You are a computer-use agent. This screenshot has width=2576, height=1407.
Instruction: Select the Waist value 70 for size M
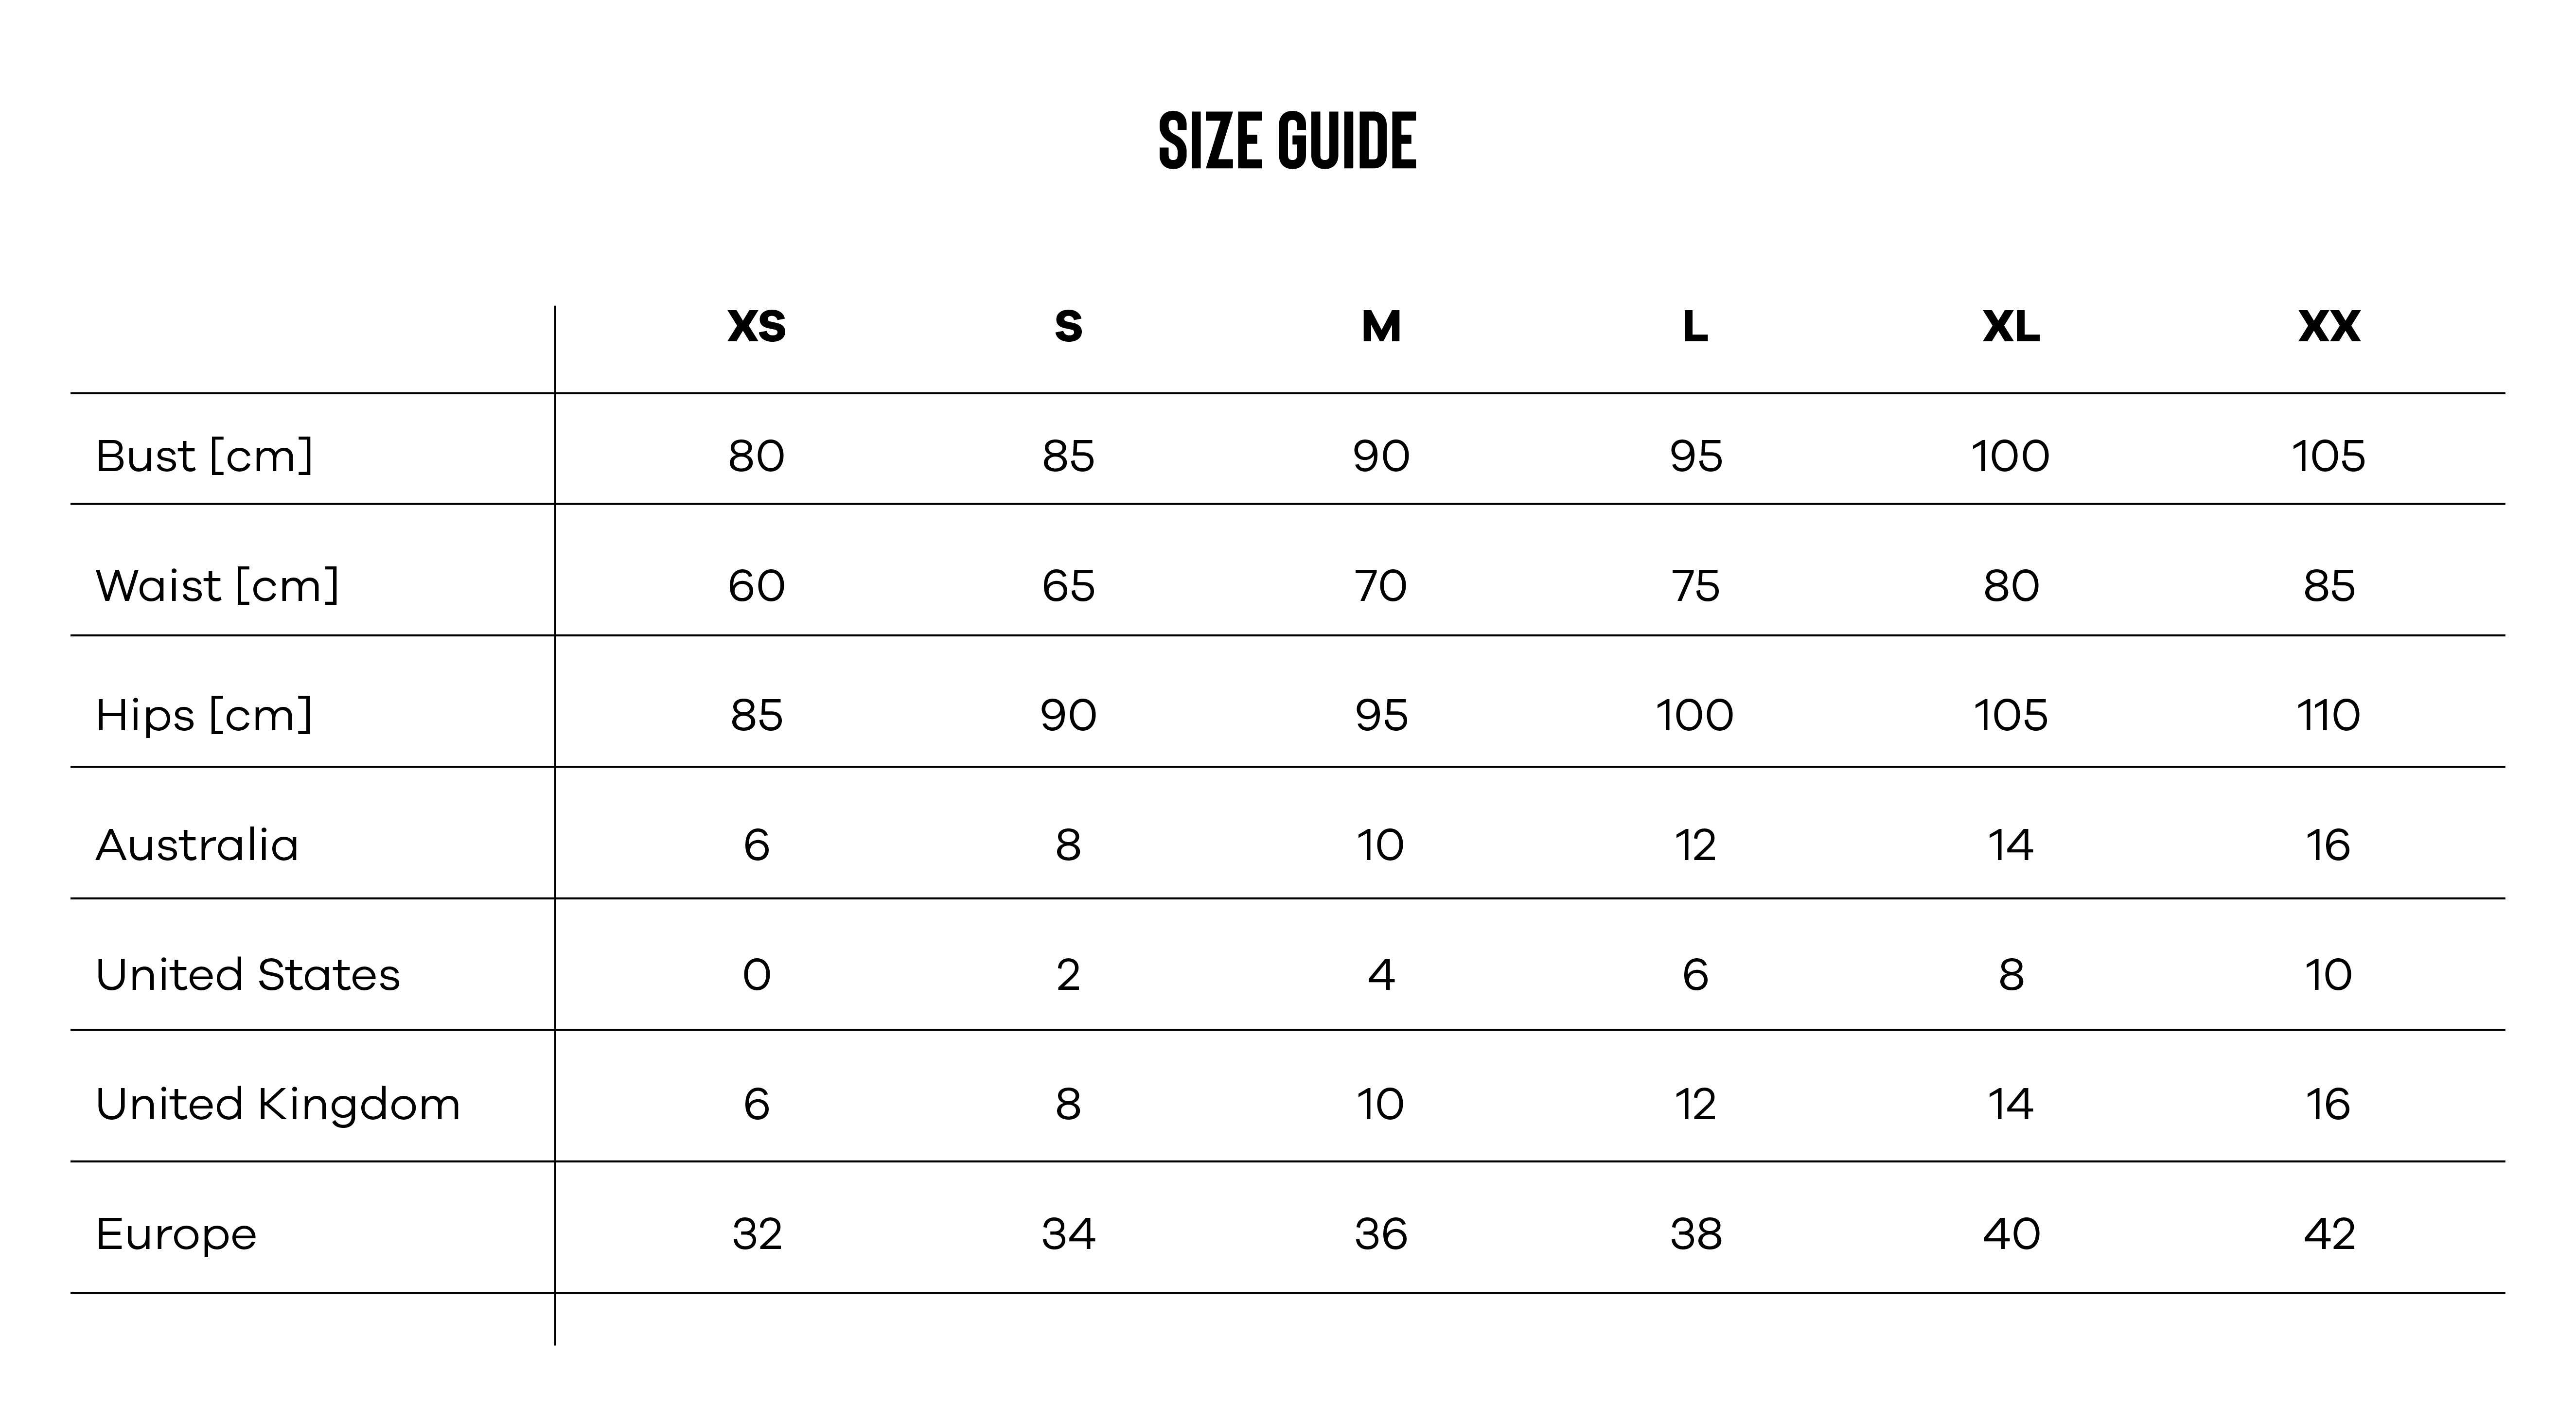point(1381,586)
